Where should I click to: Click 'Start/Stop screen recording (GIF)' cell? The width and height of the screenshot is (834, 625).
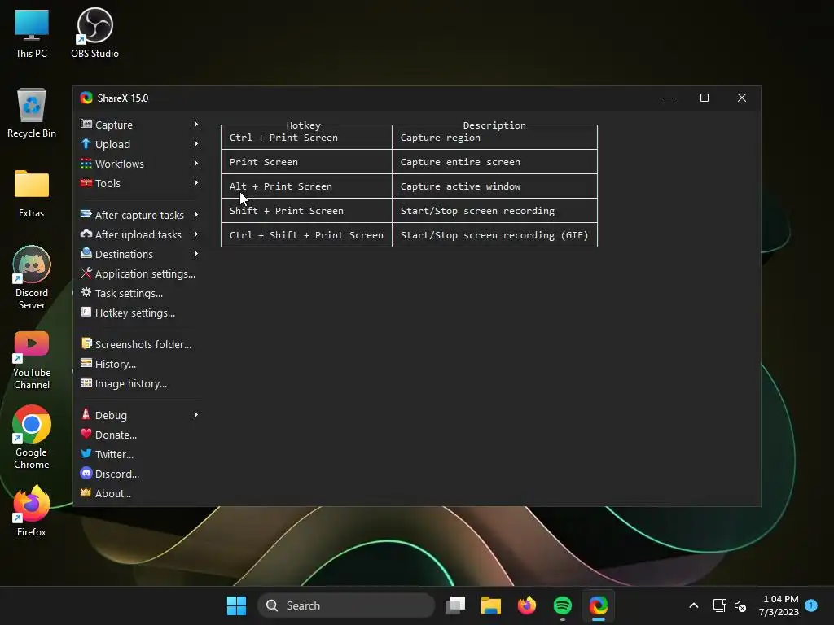coord(494,235)
